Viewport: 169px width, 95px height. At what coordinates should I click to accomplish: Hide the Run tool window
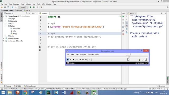coord(165,13)
